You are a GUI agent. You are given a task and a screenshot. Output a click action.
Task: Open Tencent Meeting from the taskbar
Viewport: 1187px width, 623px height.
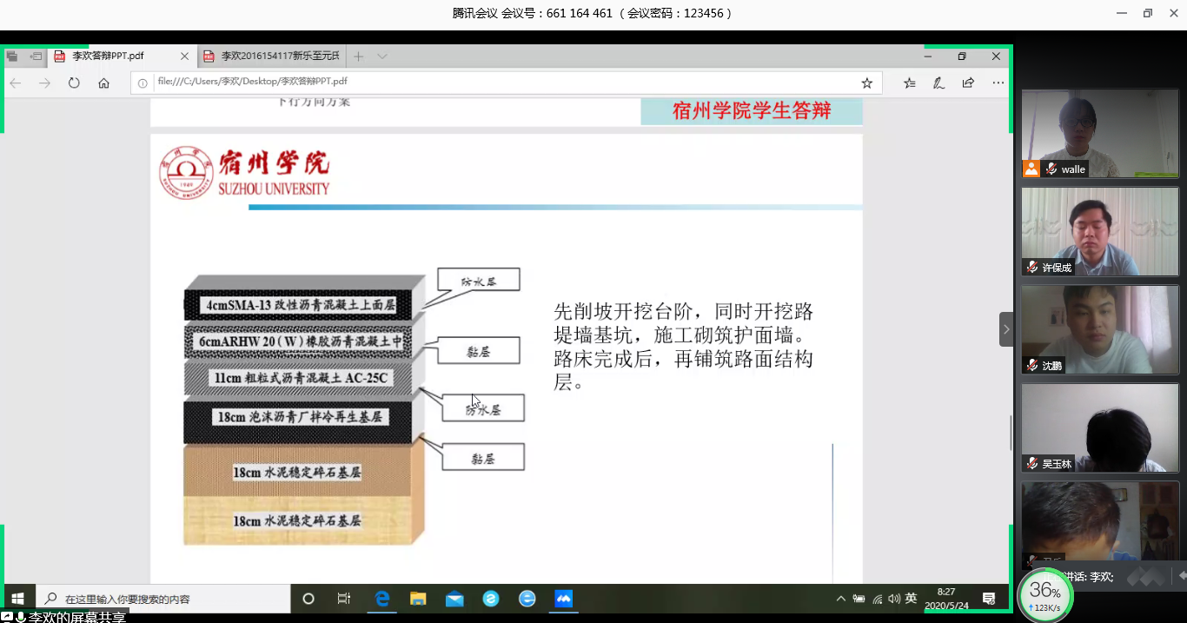564,599
